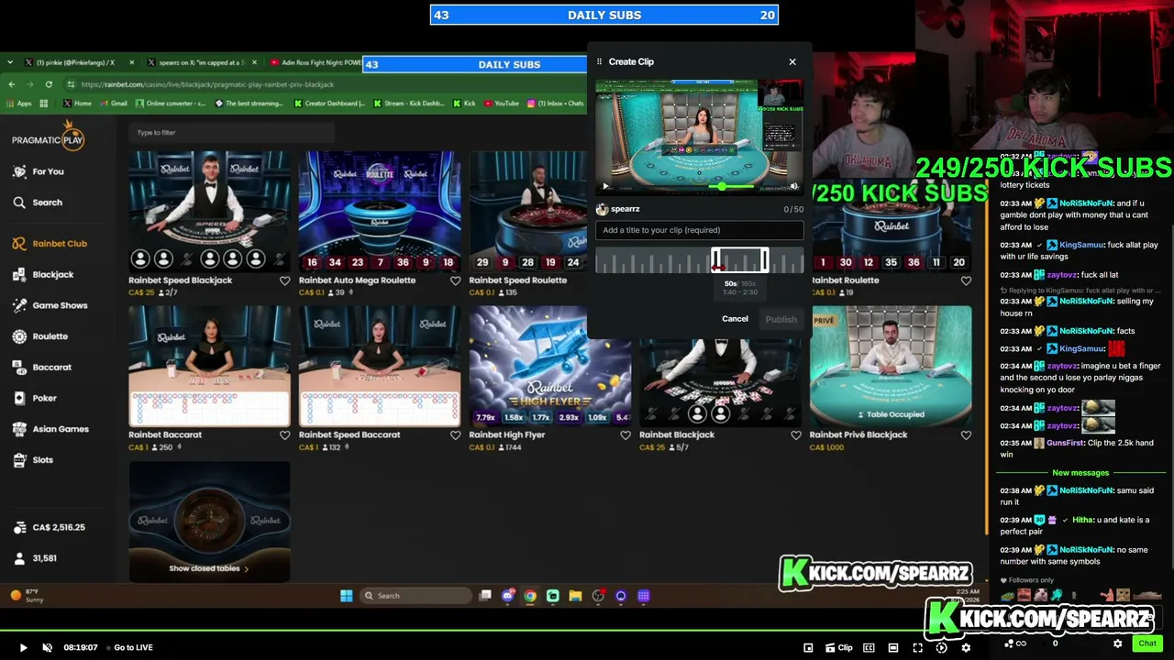Viewport: 1174px width, 660px height.
Task: Open Rainbet Speed Blackjack table
Action: [x=209, y=212]
